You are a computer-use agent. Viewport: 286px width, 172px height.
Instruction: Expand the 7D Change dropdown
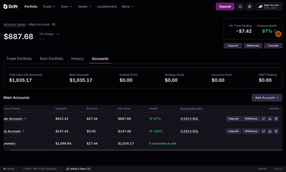coord(58,34)
